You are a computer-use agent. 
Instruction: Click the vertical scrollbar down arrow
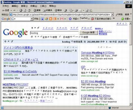[130, 104]
